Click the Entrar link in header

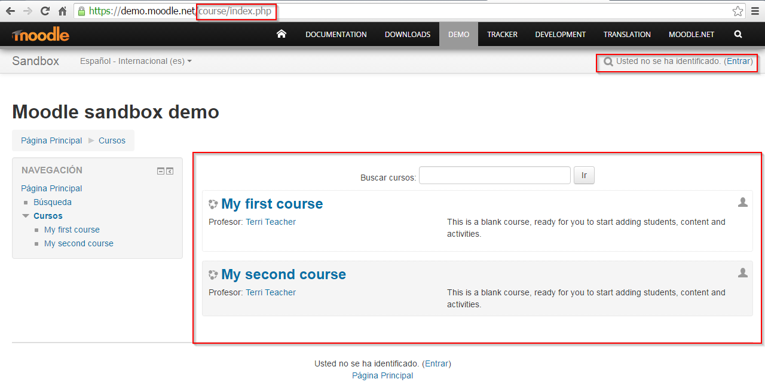(739, 61)
